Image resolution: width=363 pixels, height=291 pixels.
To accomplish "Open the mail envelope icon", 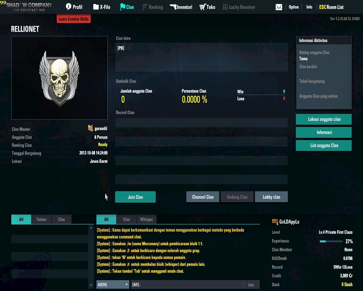I will 279,7.
